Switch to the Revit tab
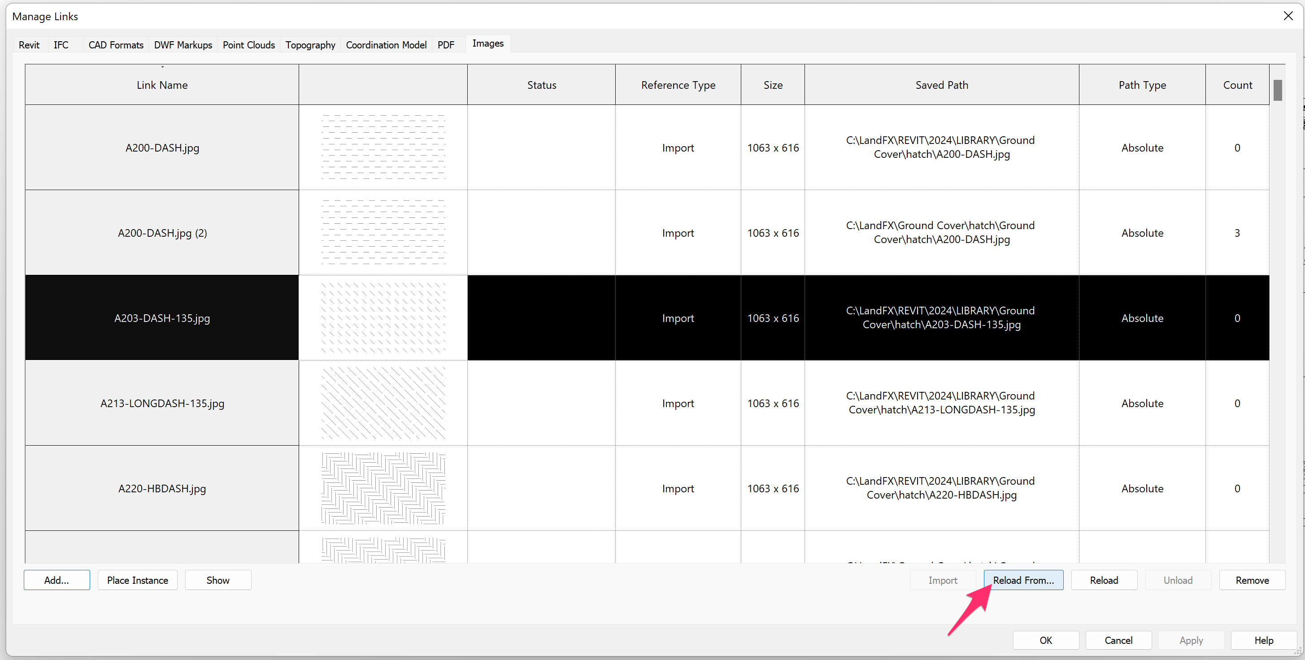The image size is (1305, 660). coord(29,44)
